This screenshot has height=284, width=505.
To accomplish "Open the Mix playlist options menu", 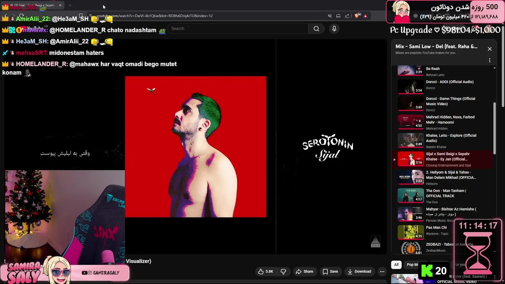I will 490,60.
